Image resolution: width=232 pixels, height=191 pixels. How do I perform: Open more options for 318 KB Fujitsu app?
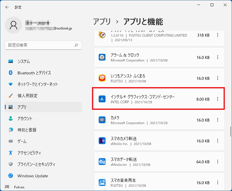(x=218, y=35)
